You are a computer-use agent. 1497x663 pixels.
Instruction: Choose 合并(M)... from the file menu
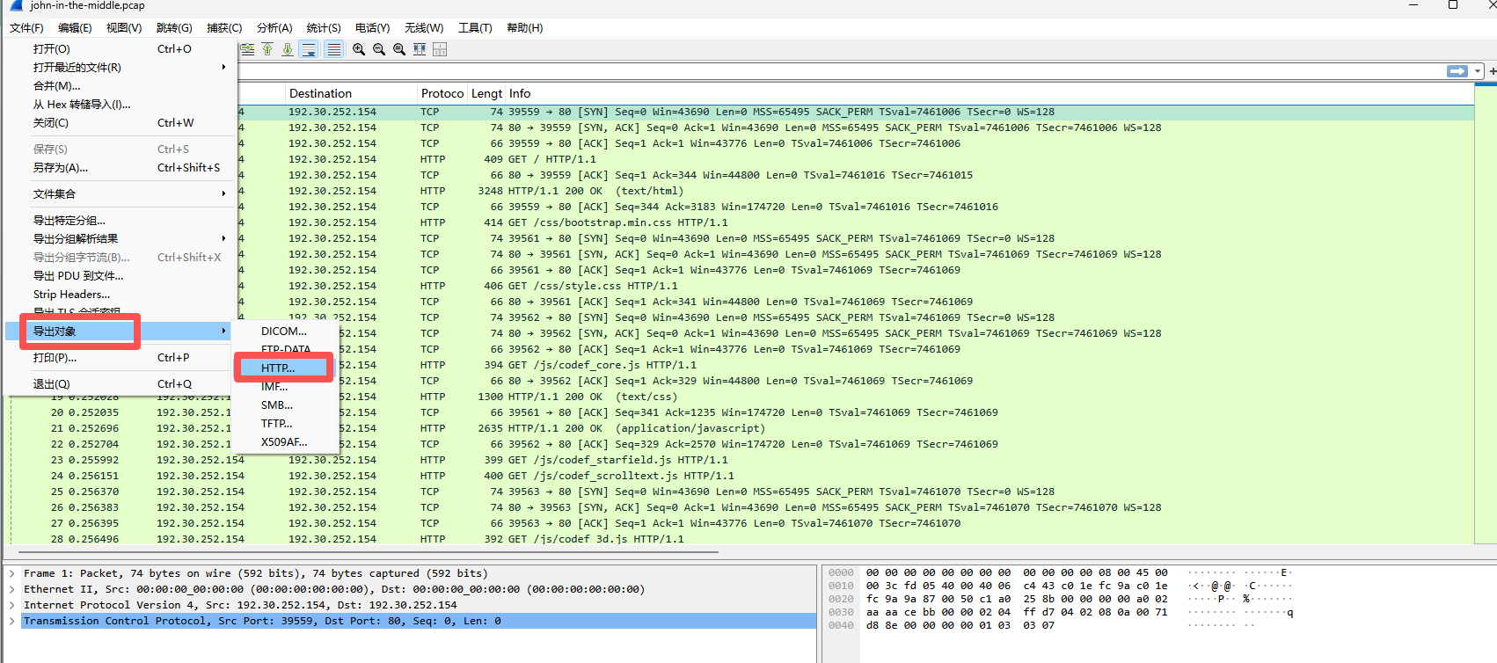click(x=120, y=86)
